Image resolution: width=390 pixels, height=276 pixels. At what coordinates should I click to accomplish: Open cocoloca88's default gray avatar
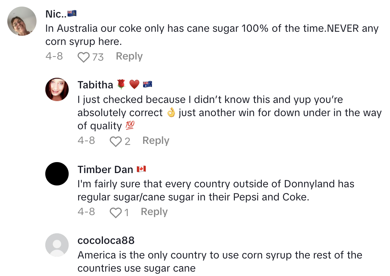pyautogui.click(x=57, y=245)
